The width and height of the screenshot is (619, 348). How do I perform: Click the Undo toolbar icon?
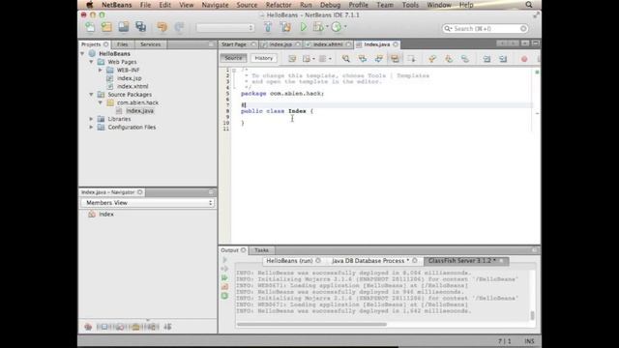point(162,27)
